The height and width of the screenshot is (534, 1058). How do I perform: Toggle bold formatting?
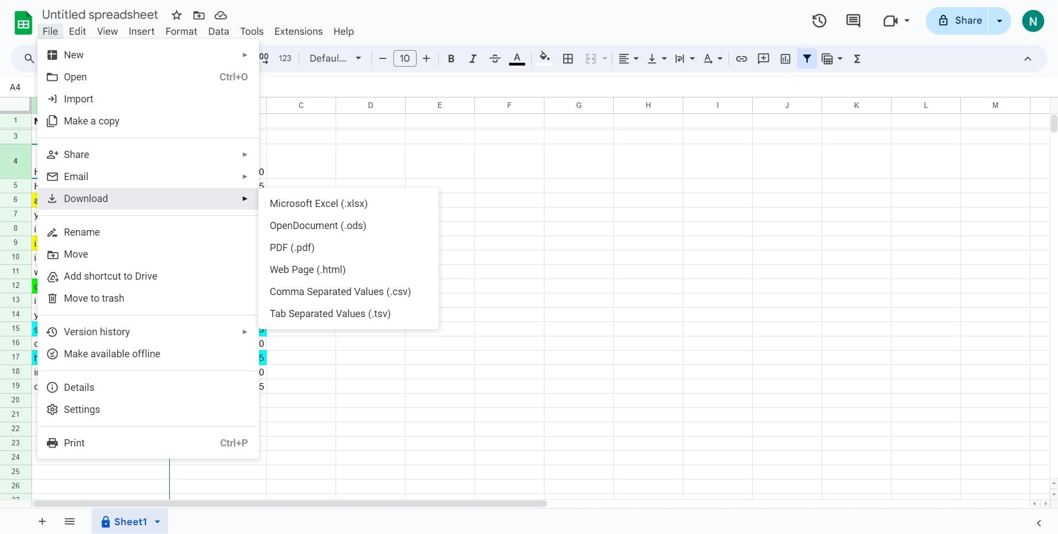click(x=451, y=58)
